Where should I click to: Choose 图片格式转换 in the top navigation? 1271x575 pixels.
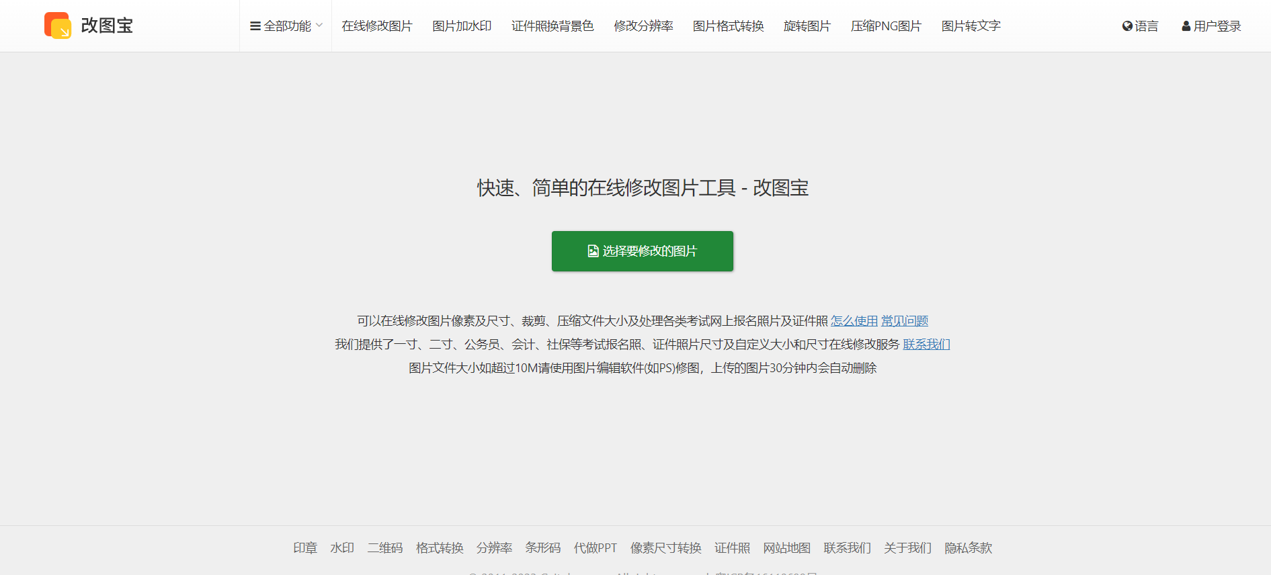click(728, 26)
